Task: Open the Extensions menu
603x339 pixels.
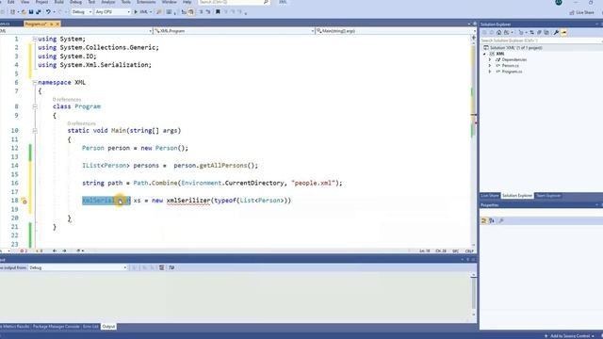Action: pos(146,2)
